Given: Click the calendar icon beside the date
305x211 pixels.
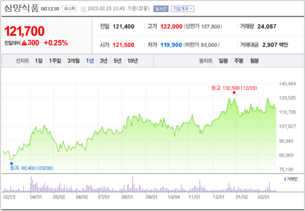Looking at the screenshot, I should click(84, 9).
